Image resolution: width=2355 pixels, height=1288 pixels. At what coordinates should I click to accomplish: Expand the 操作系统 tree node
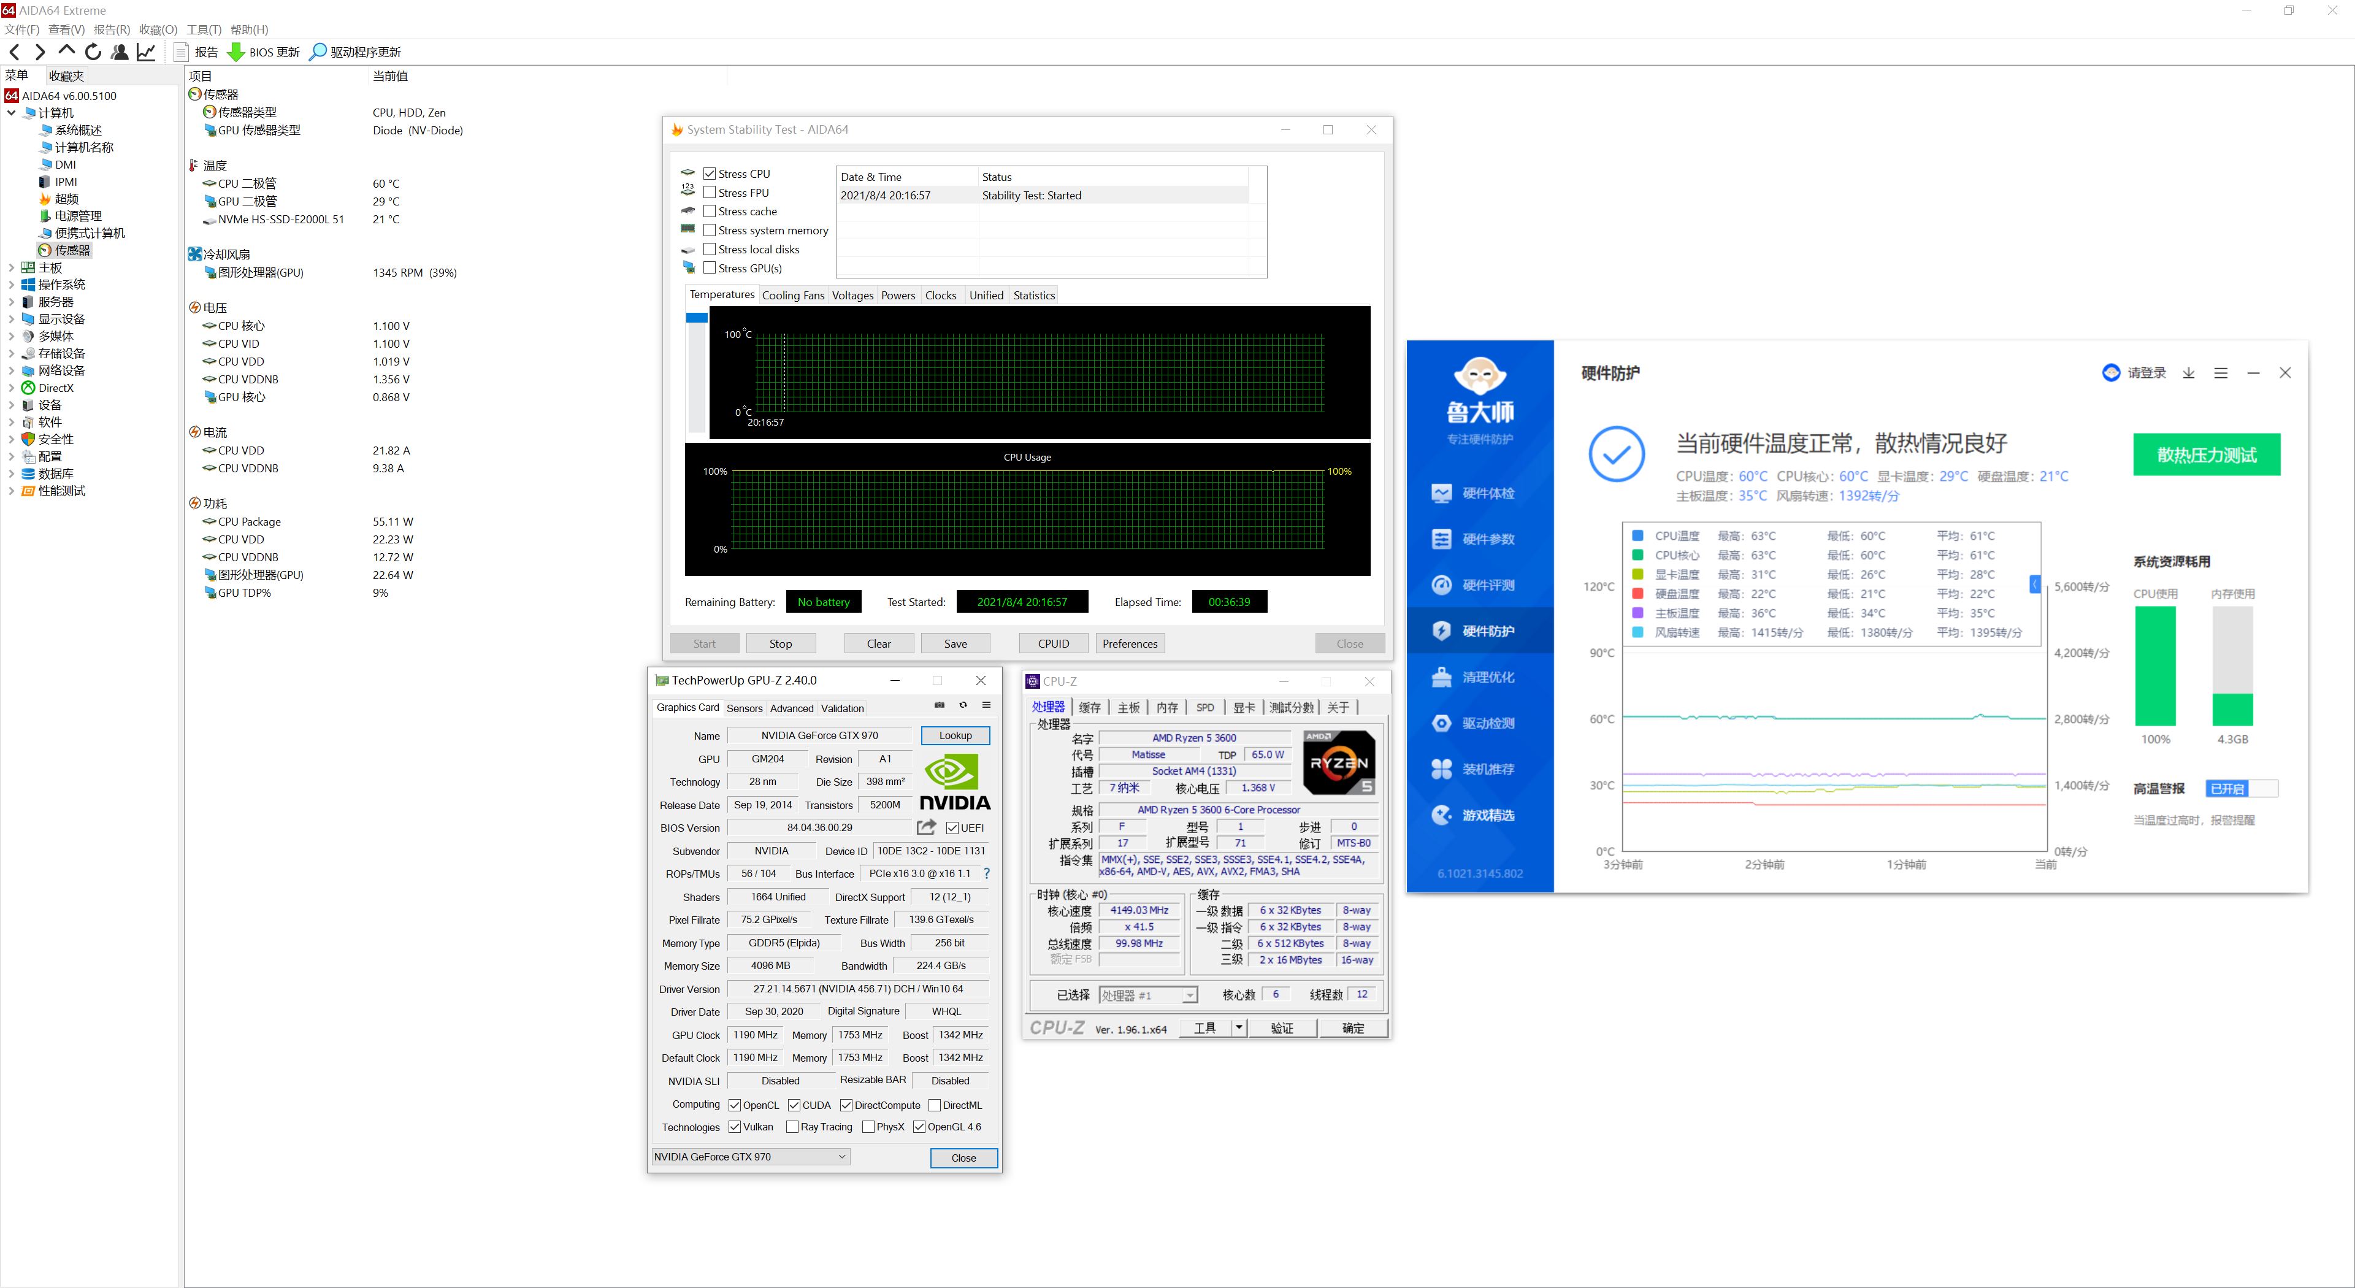tap(11, 285)
